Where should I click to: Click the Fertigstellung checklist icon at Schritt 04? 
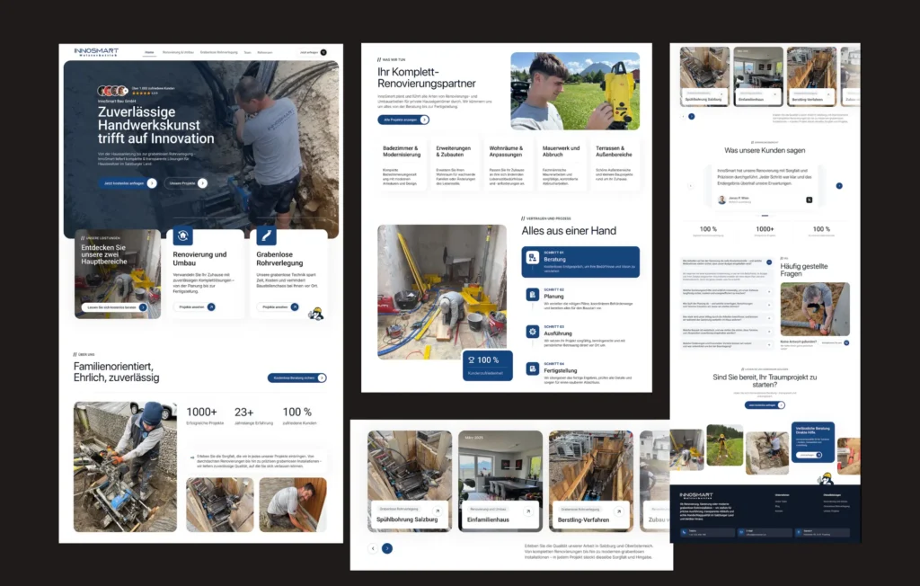coord(533,368)
